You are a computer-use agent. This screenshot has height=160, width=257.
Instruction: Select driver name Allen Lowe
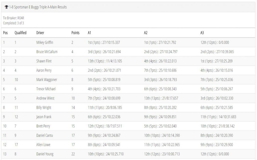click(x=43, y=145)
